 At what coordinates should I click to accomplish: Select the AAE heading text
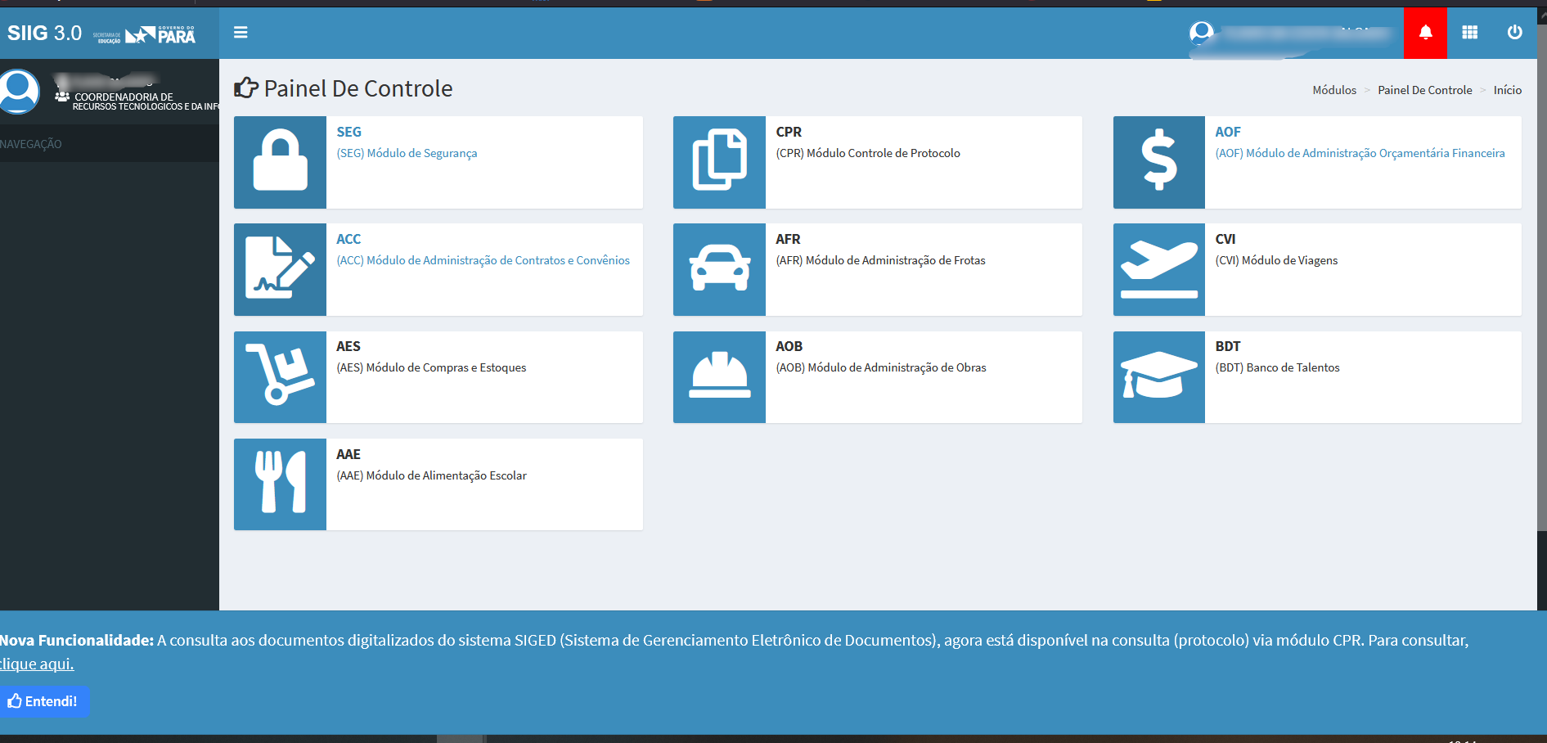pos(349,454)
